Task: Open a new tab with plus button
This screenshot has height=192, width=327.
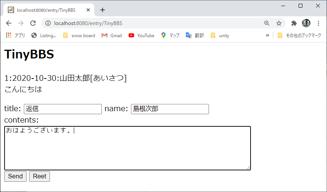Action: pos(103,10)
